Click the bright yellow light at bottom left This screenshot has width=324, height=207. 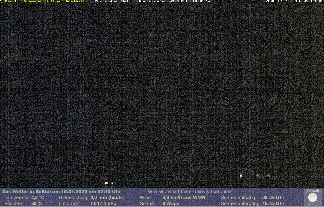click(x=106, y=183)
